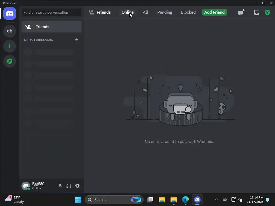Click muted volume tray icon
Viewport: 275px width, 206px height.
[240, 200]
